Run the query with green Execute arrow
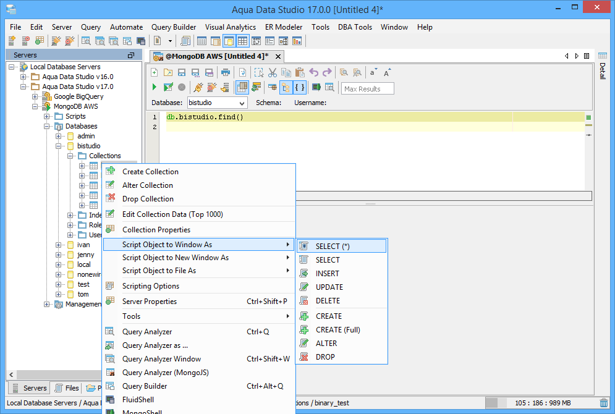The width and height of the screenshot is (615, 414). coord(155,87)
